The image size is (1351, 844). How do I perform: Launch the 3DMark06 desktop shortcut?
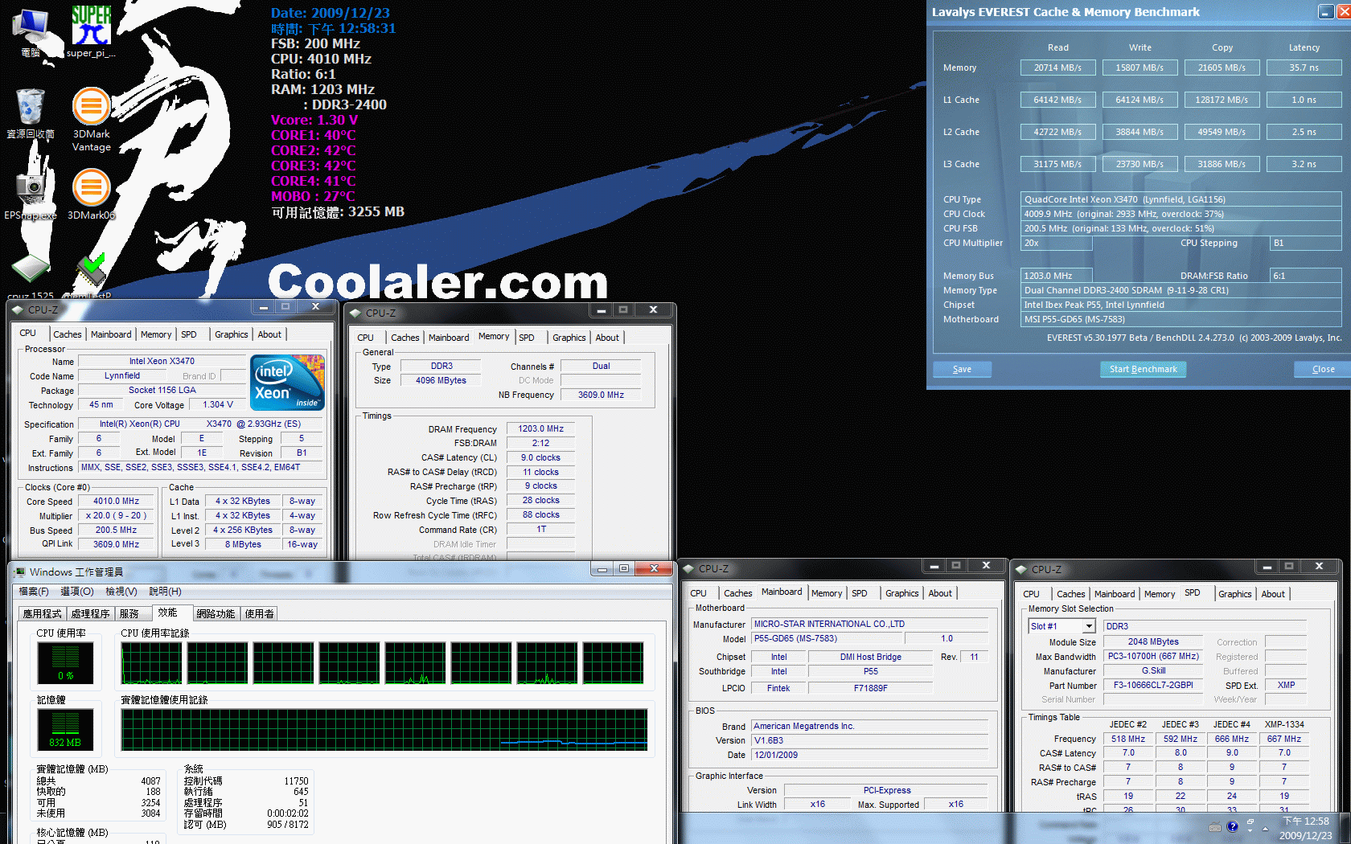[x=91, y=195]
